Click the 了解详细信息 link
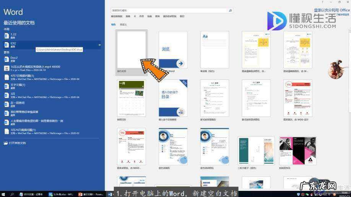The image size is (351, 197). pos(343,15)
